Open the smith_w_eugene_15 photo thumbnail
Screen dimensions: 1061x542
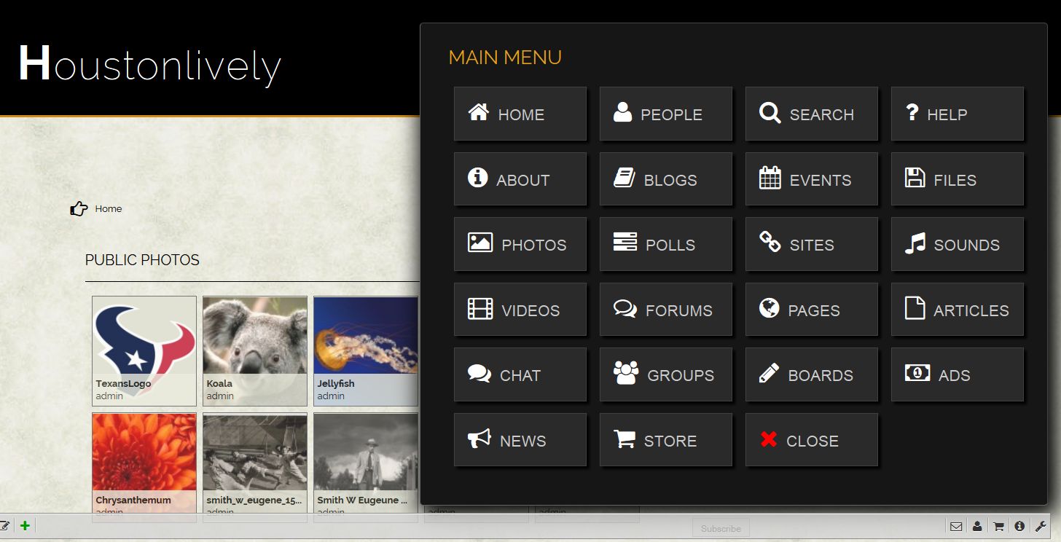[255, 468]
